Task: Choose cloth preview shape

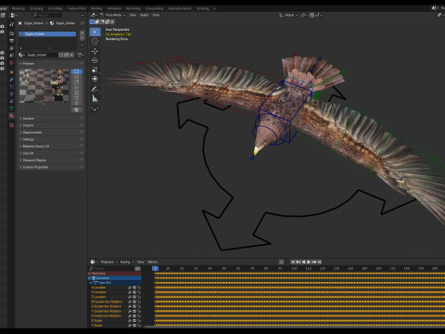Action: pyautogui.click(x=76, y=97)
